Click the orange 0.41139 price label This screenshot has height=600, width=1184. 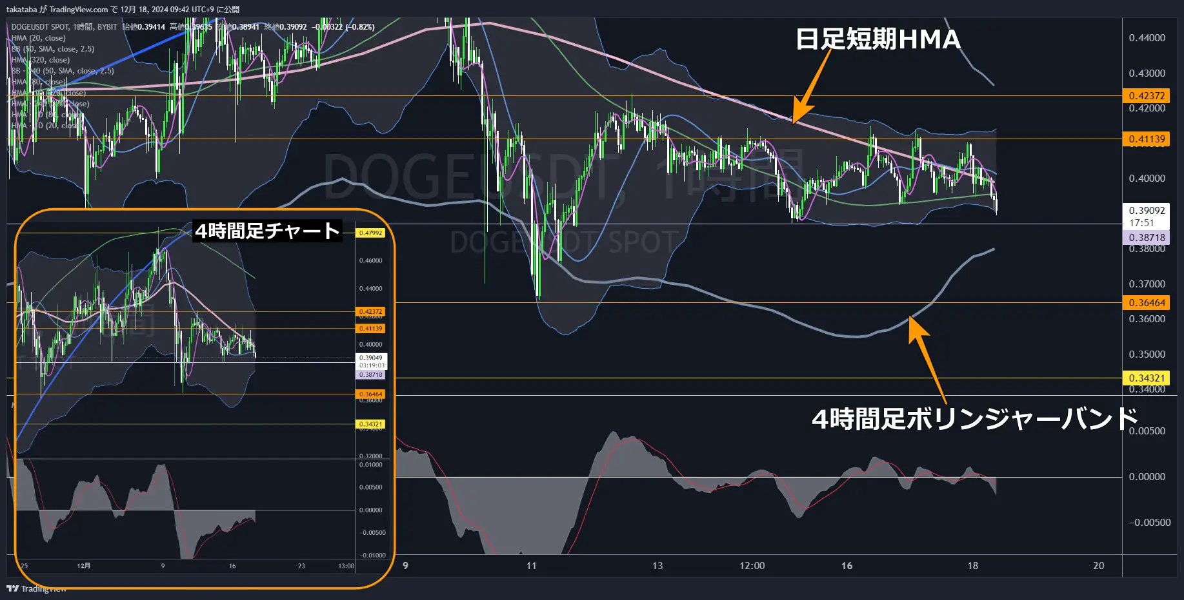pos(1147,139)
